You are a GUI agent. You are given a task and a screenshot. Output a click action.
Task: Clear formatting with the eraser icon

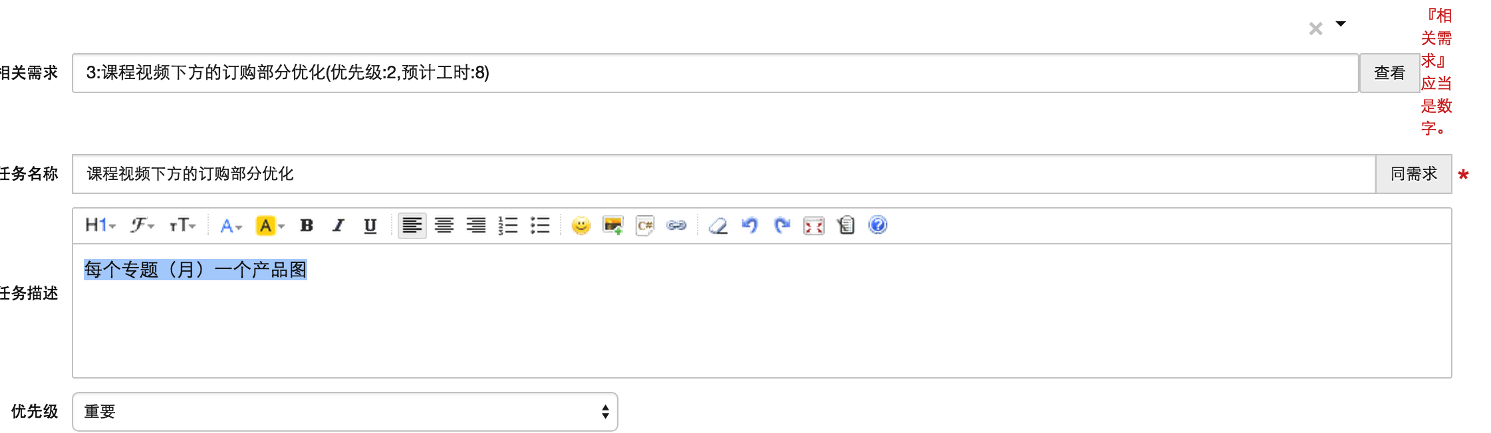pyautogui.click(x=718, y=226)
